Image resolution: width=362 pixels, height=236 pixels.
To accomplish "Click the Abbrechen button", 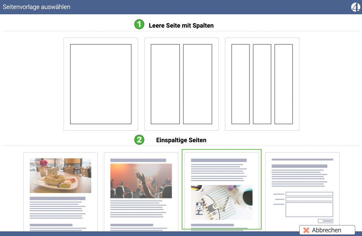I will click(327, 230).
